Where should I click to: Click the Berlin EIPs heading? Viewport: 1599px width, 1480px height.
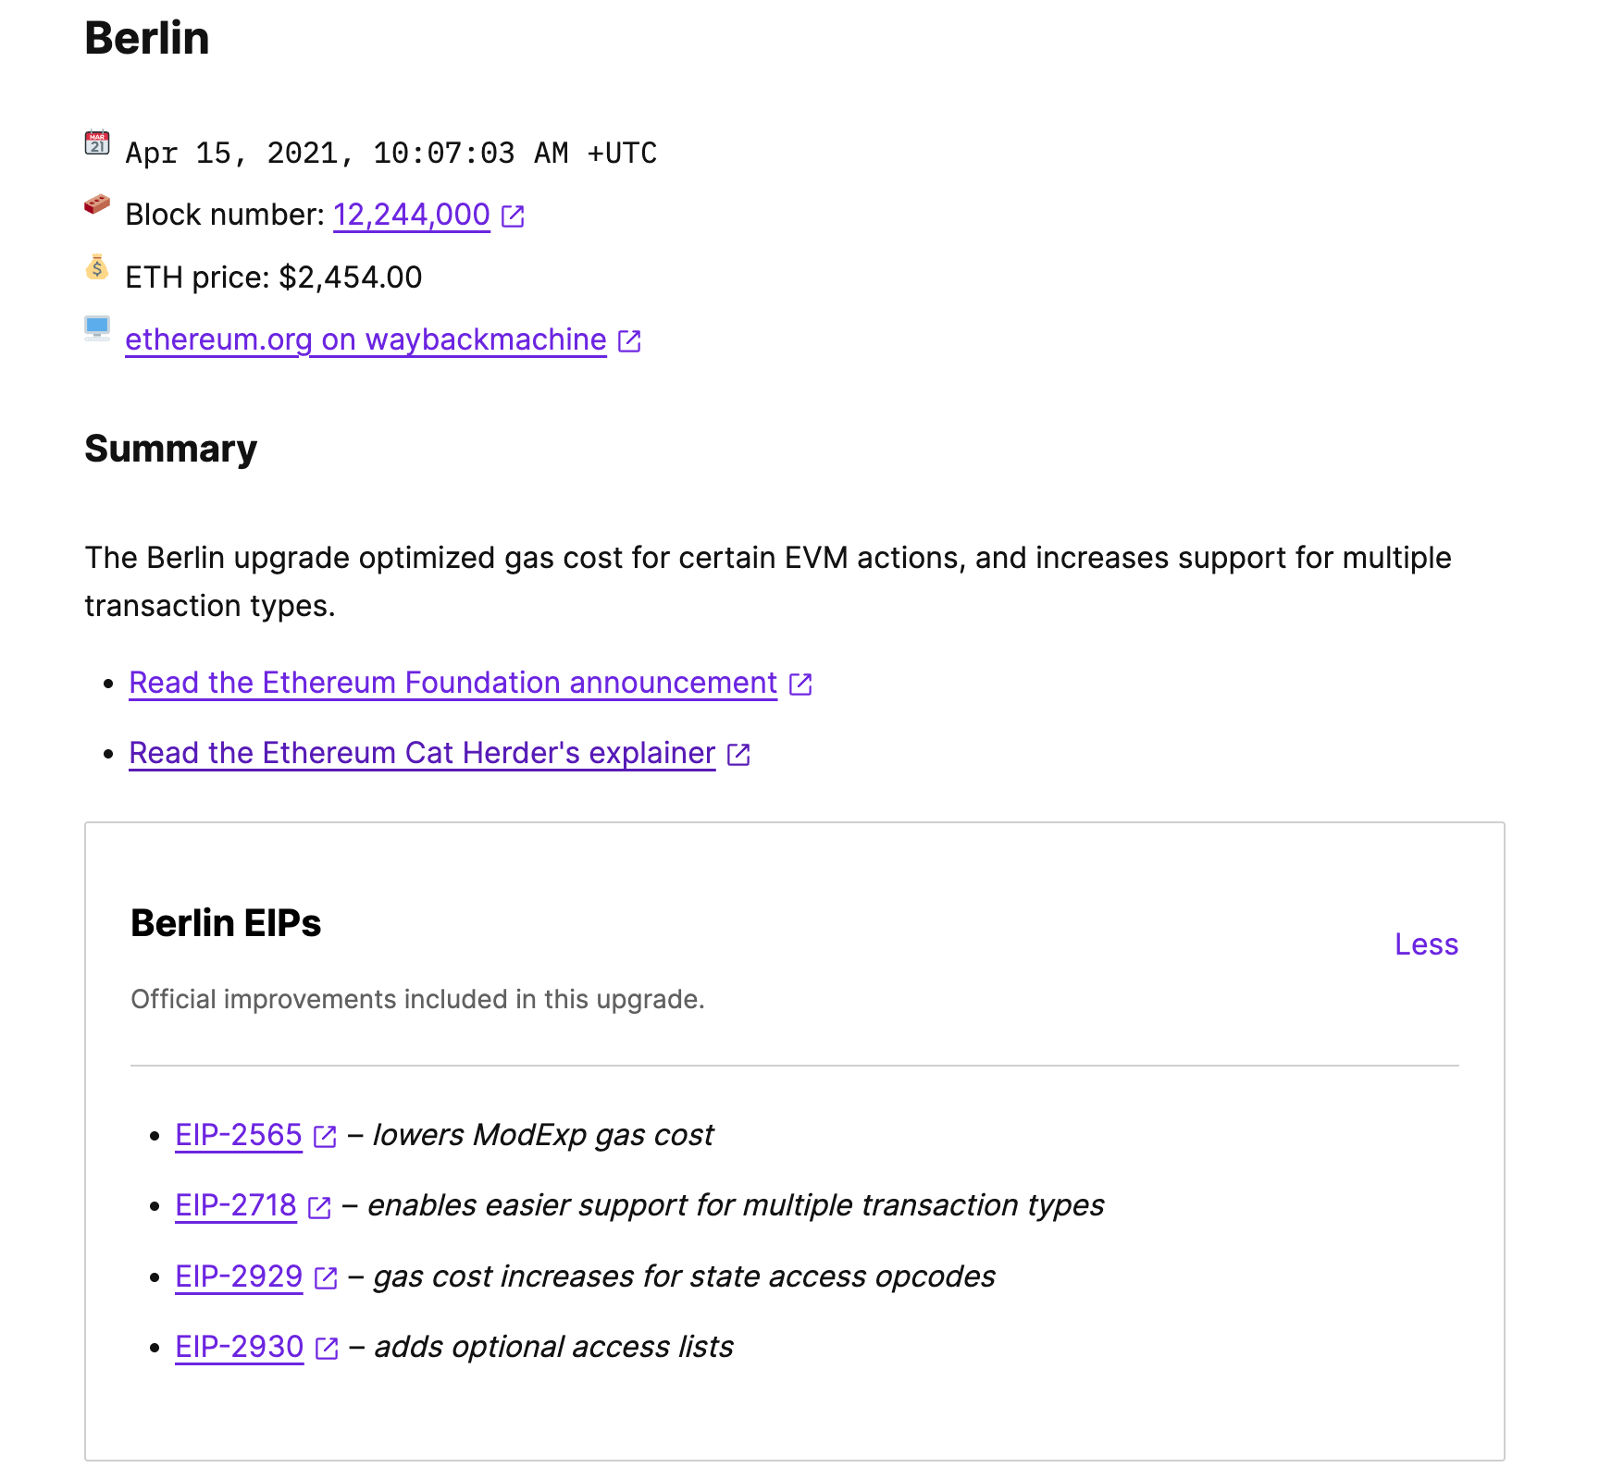point(226,923)
